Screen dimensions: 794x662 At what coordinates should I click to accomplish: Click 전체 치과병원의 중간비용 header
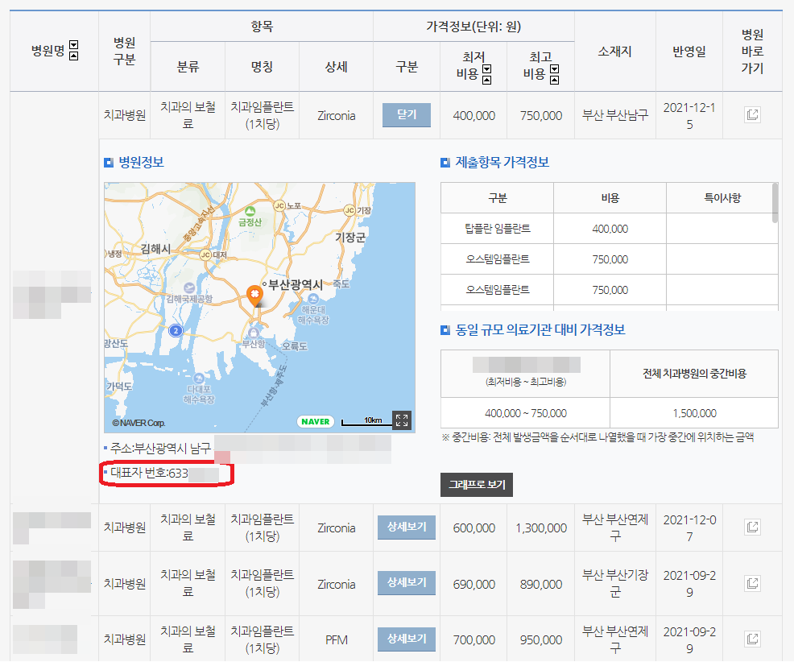click(x=694, y=374)
